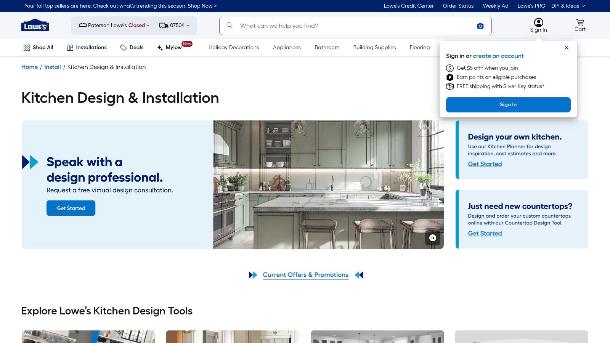Click Get Started for design consultation
The height and width of the screenshot is (343, 610).
(71, 208)
